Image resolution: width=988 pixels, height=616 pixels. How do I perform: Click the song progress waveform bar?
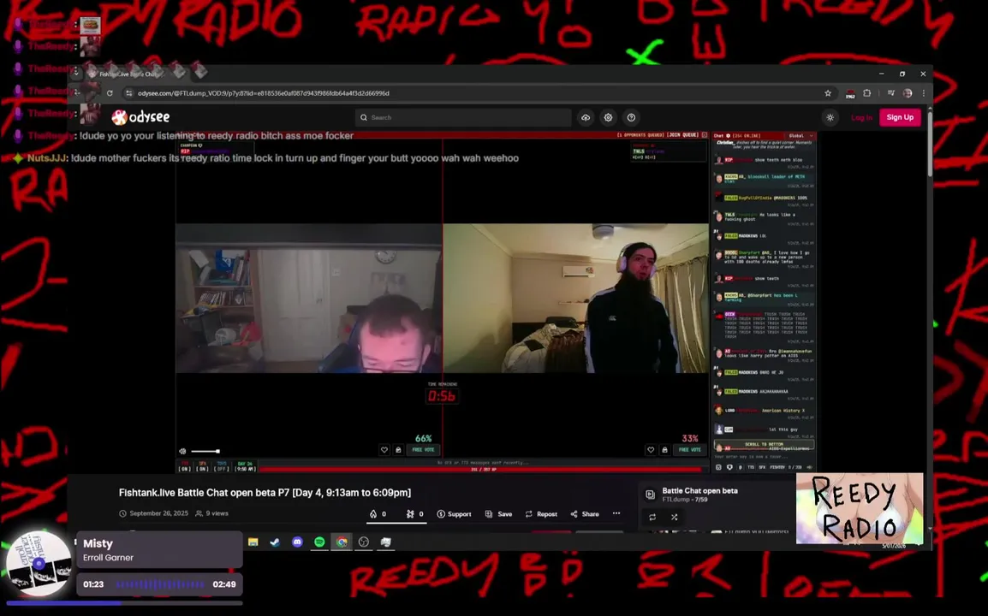(x=160, y=584)
